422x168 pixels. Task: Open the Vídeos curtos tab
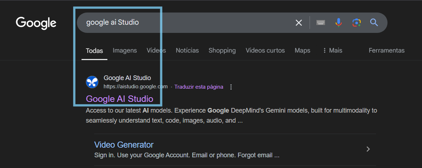(265, 50)
